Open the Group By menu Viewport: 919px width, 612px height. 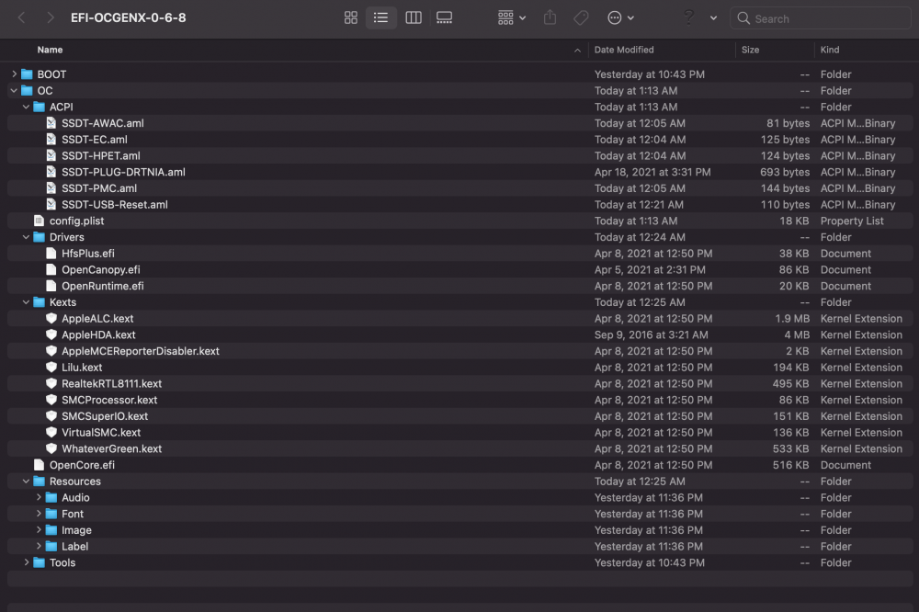coord(512,17)
